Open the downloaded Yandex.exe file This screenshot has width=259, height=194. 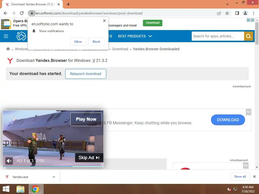tap(20, 177)
